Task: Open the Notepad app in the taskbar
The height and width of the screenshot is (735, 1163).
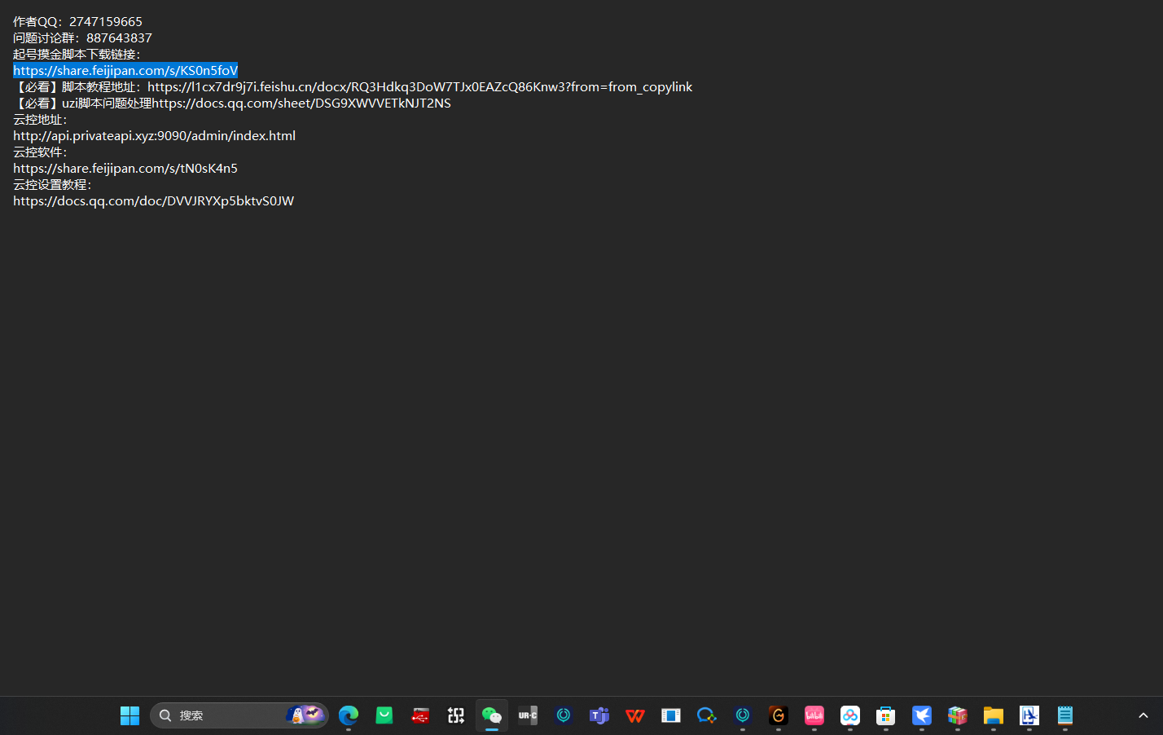Action: point(1065,715)
